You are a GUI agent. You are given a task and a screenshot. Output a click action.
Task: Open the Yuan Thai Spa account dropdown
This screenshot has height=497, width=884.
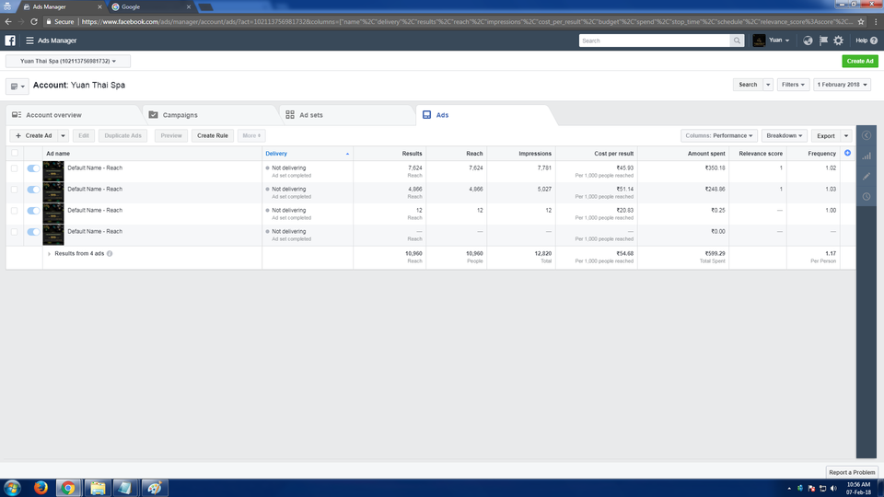[67, 61]
